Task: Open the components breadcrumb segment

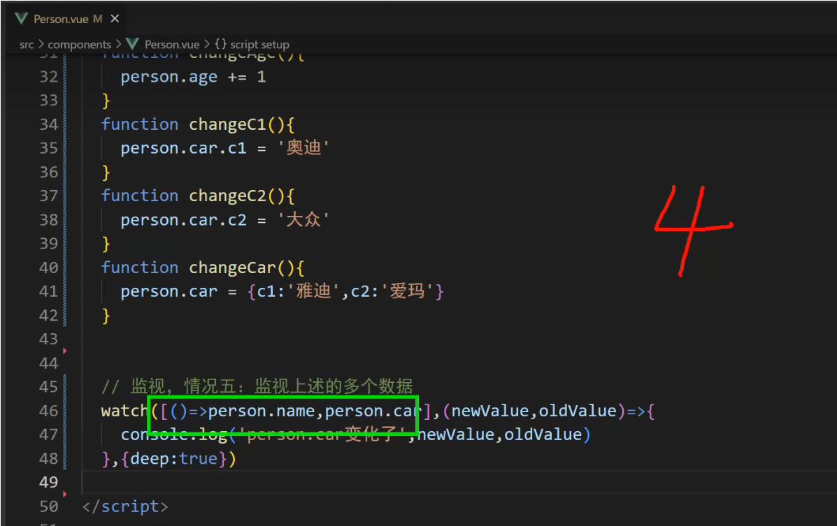Action: coord(80,45)
